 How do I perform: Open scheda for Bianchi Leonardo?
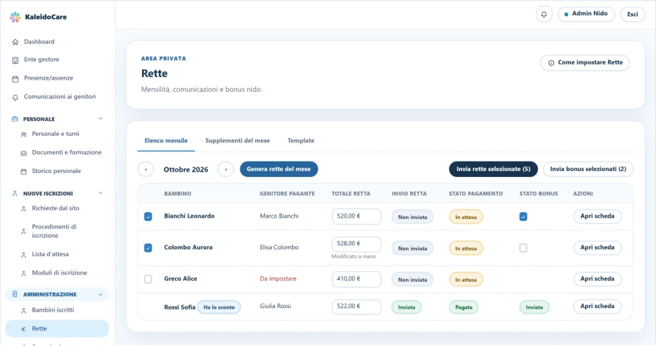(x=597, y=216)
